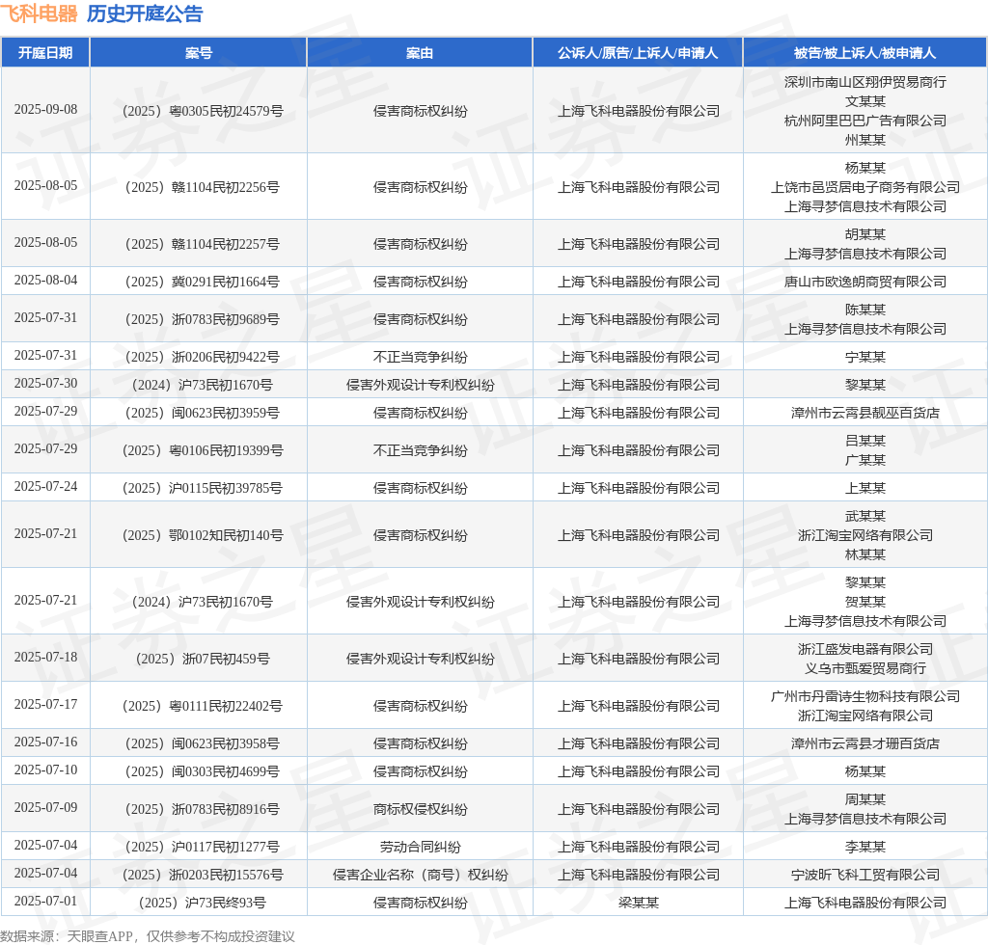Click the 公诉人/原告/上诉人/申请人 column header
This screenshot has width=988, height=945.
tap(638, 53)
